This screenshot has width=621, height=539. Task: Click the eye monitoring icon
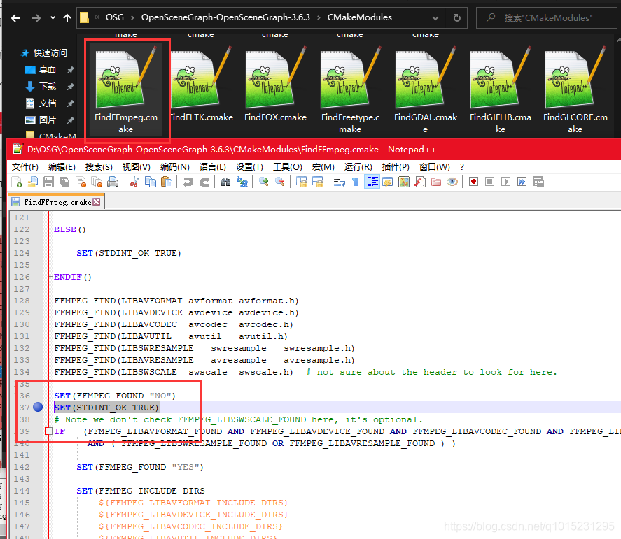click(x=452, y=182)
